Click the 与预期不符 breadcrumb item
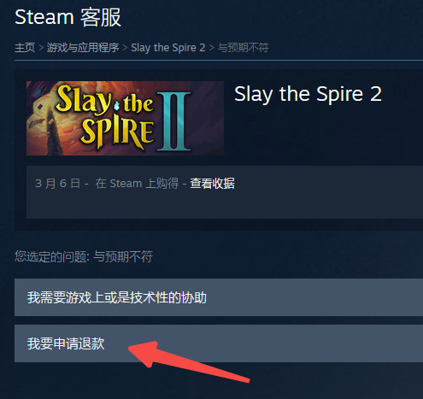Screen dimensions: 423x399 pyautogui.click(x=243, y=48)
